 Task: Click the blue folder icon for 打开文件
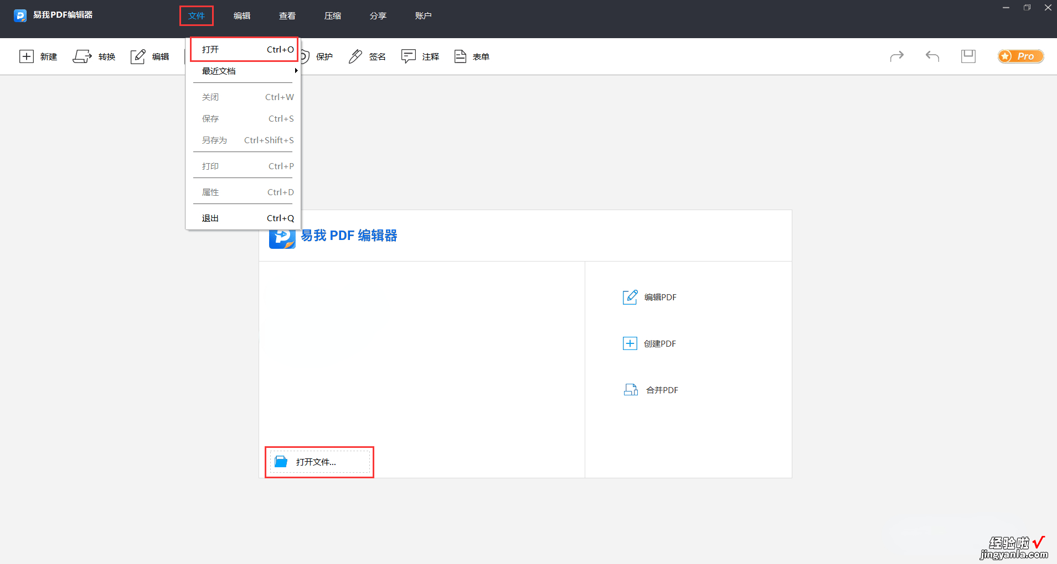click(x=281, y=462)
